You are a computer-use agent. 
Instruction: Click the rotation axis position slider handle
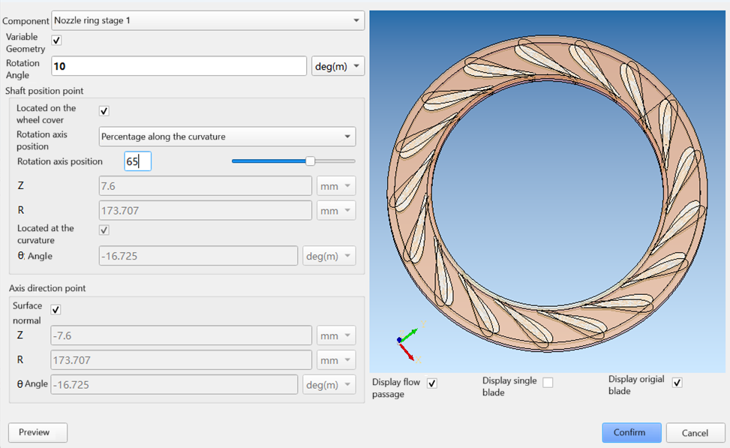(x=310, y=161)
